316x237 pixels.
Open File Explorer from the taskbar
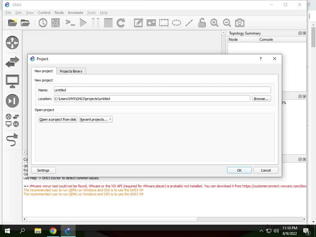pos(38,231)
